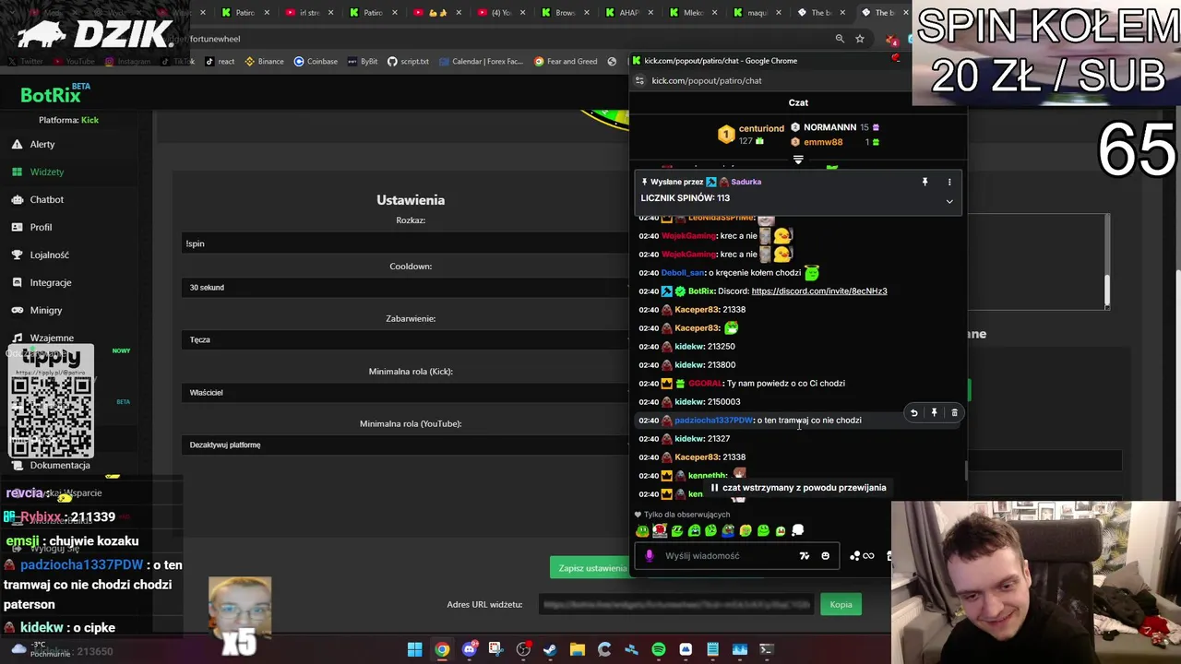This screenshot has height=664, width=1181.
Task: Open terminal from the taskbar
Action: coord(766,649)
